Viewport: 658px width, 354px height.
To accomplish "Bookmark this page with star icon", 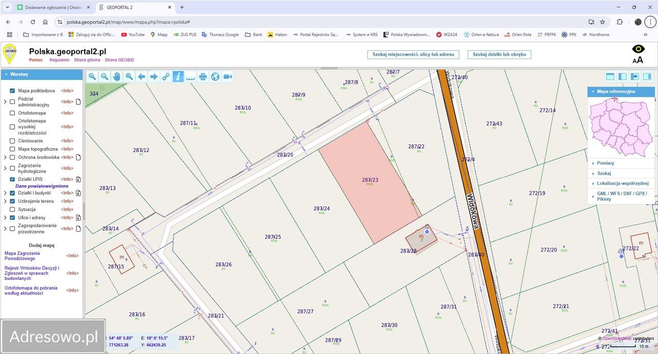I will point(602,22).
